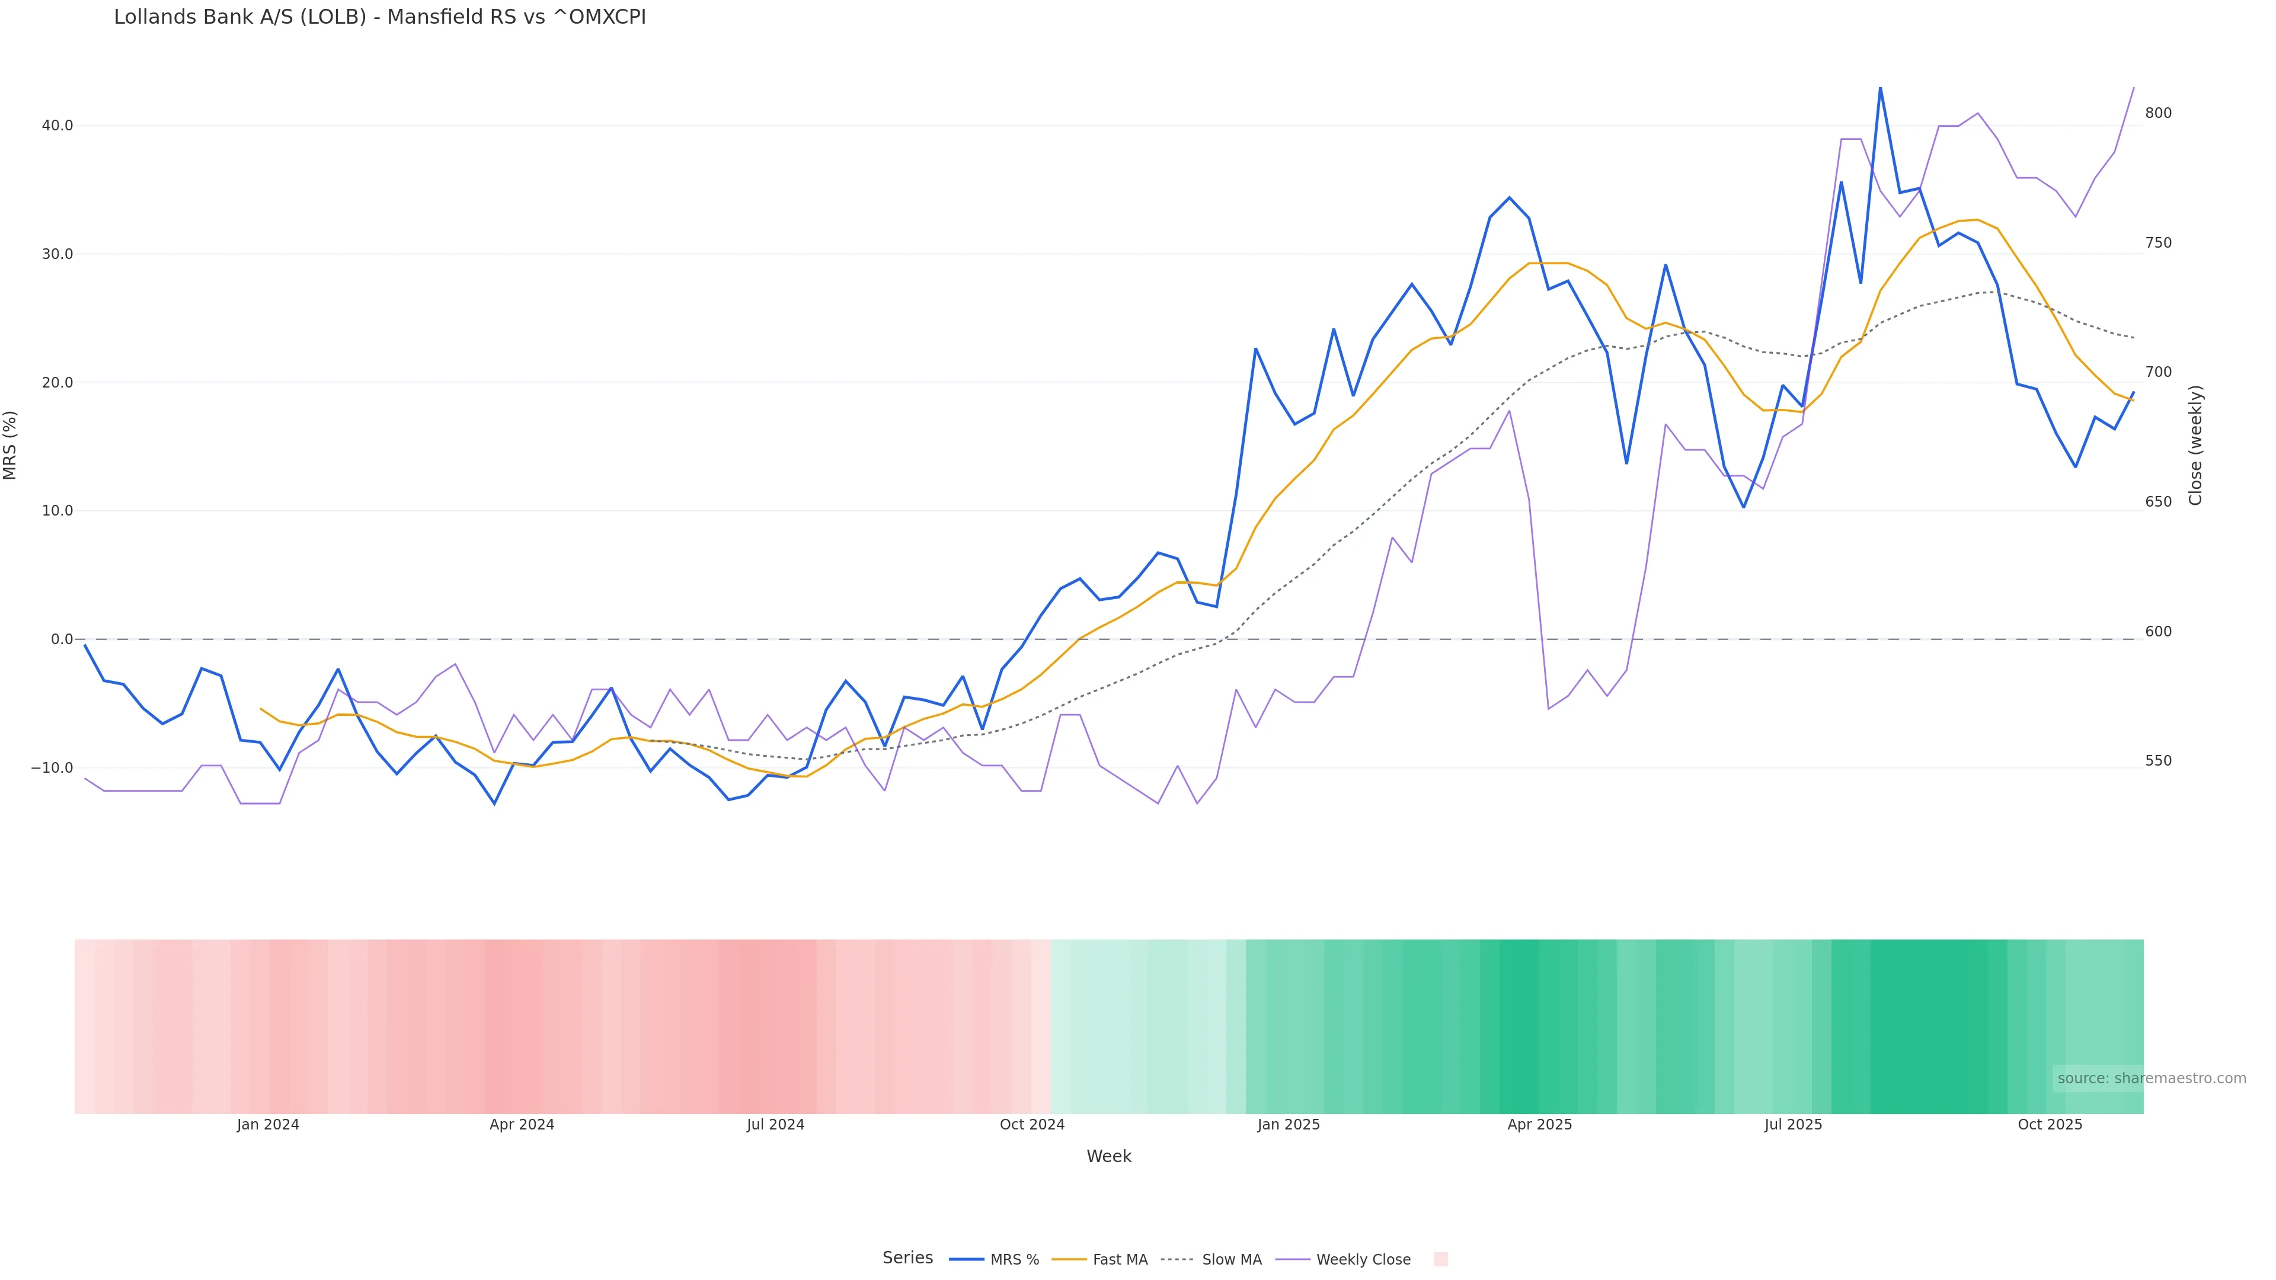Open the sharemaestro.com source link
Screen dimensions: 2276x1280
2150,1079
